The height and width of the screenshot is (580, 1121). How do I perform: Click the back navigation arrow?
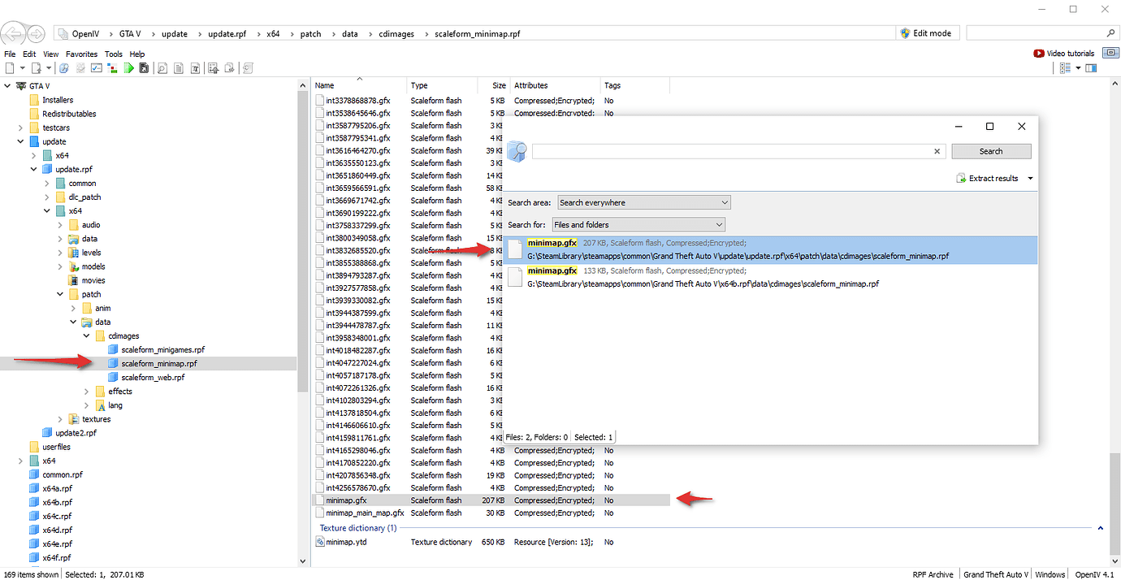pyautogui.click(x=14, y=33)
